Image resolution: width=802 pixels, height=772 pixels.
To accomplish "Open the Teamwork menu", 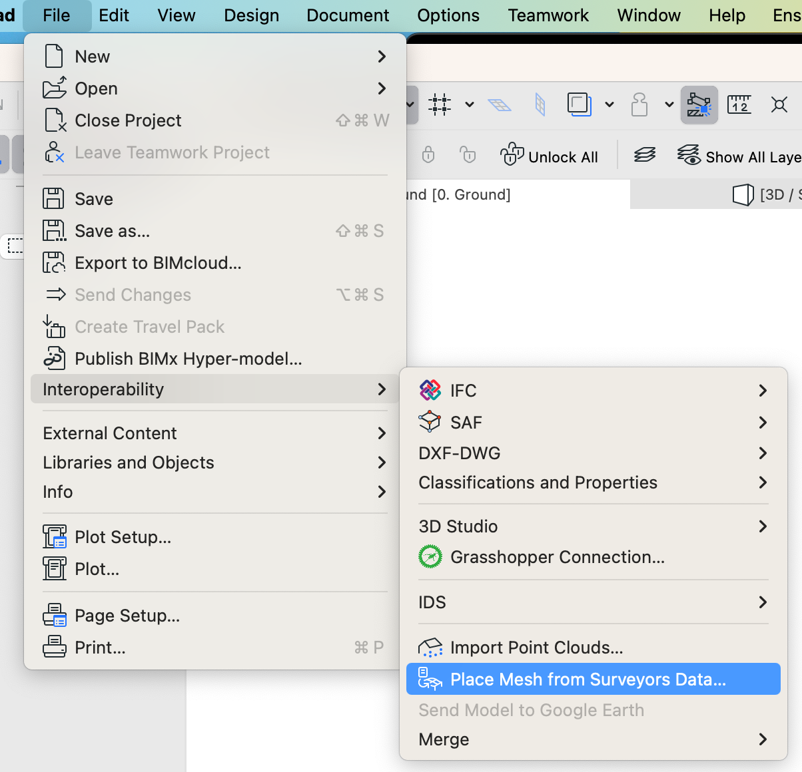I will click(x=548, y=15).
